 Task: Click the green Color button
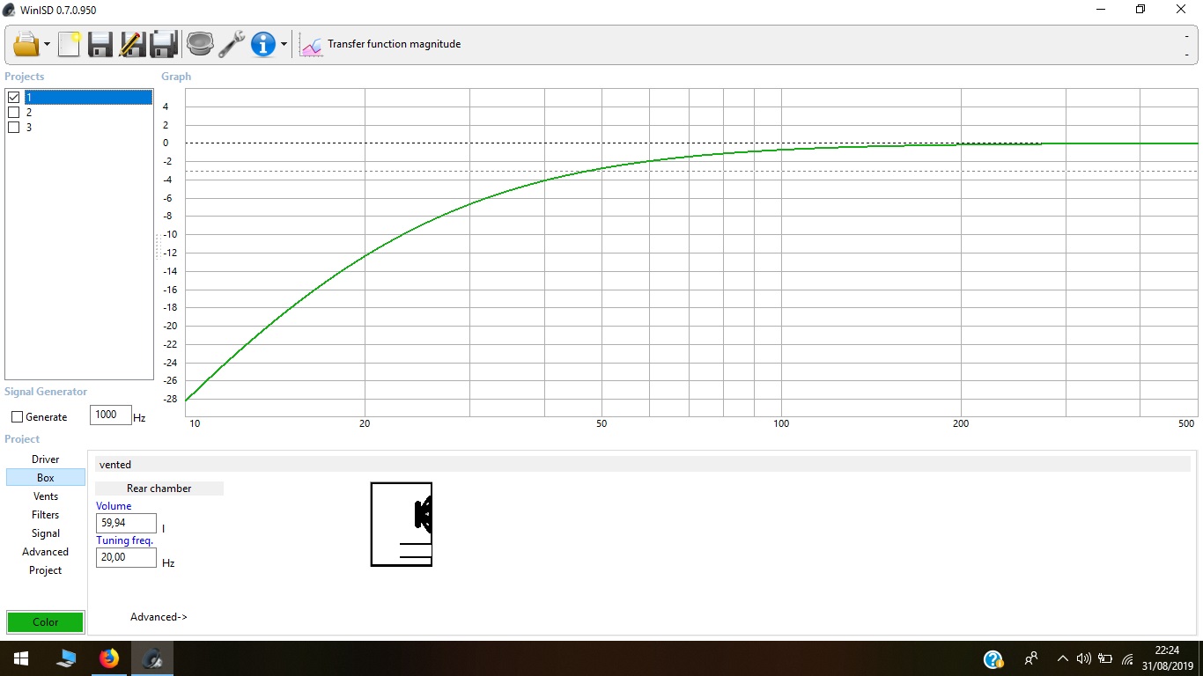click(46, 622)
